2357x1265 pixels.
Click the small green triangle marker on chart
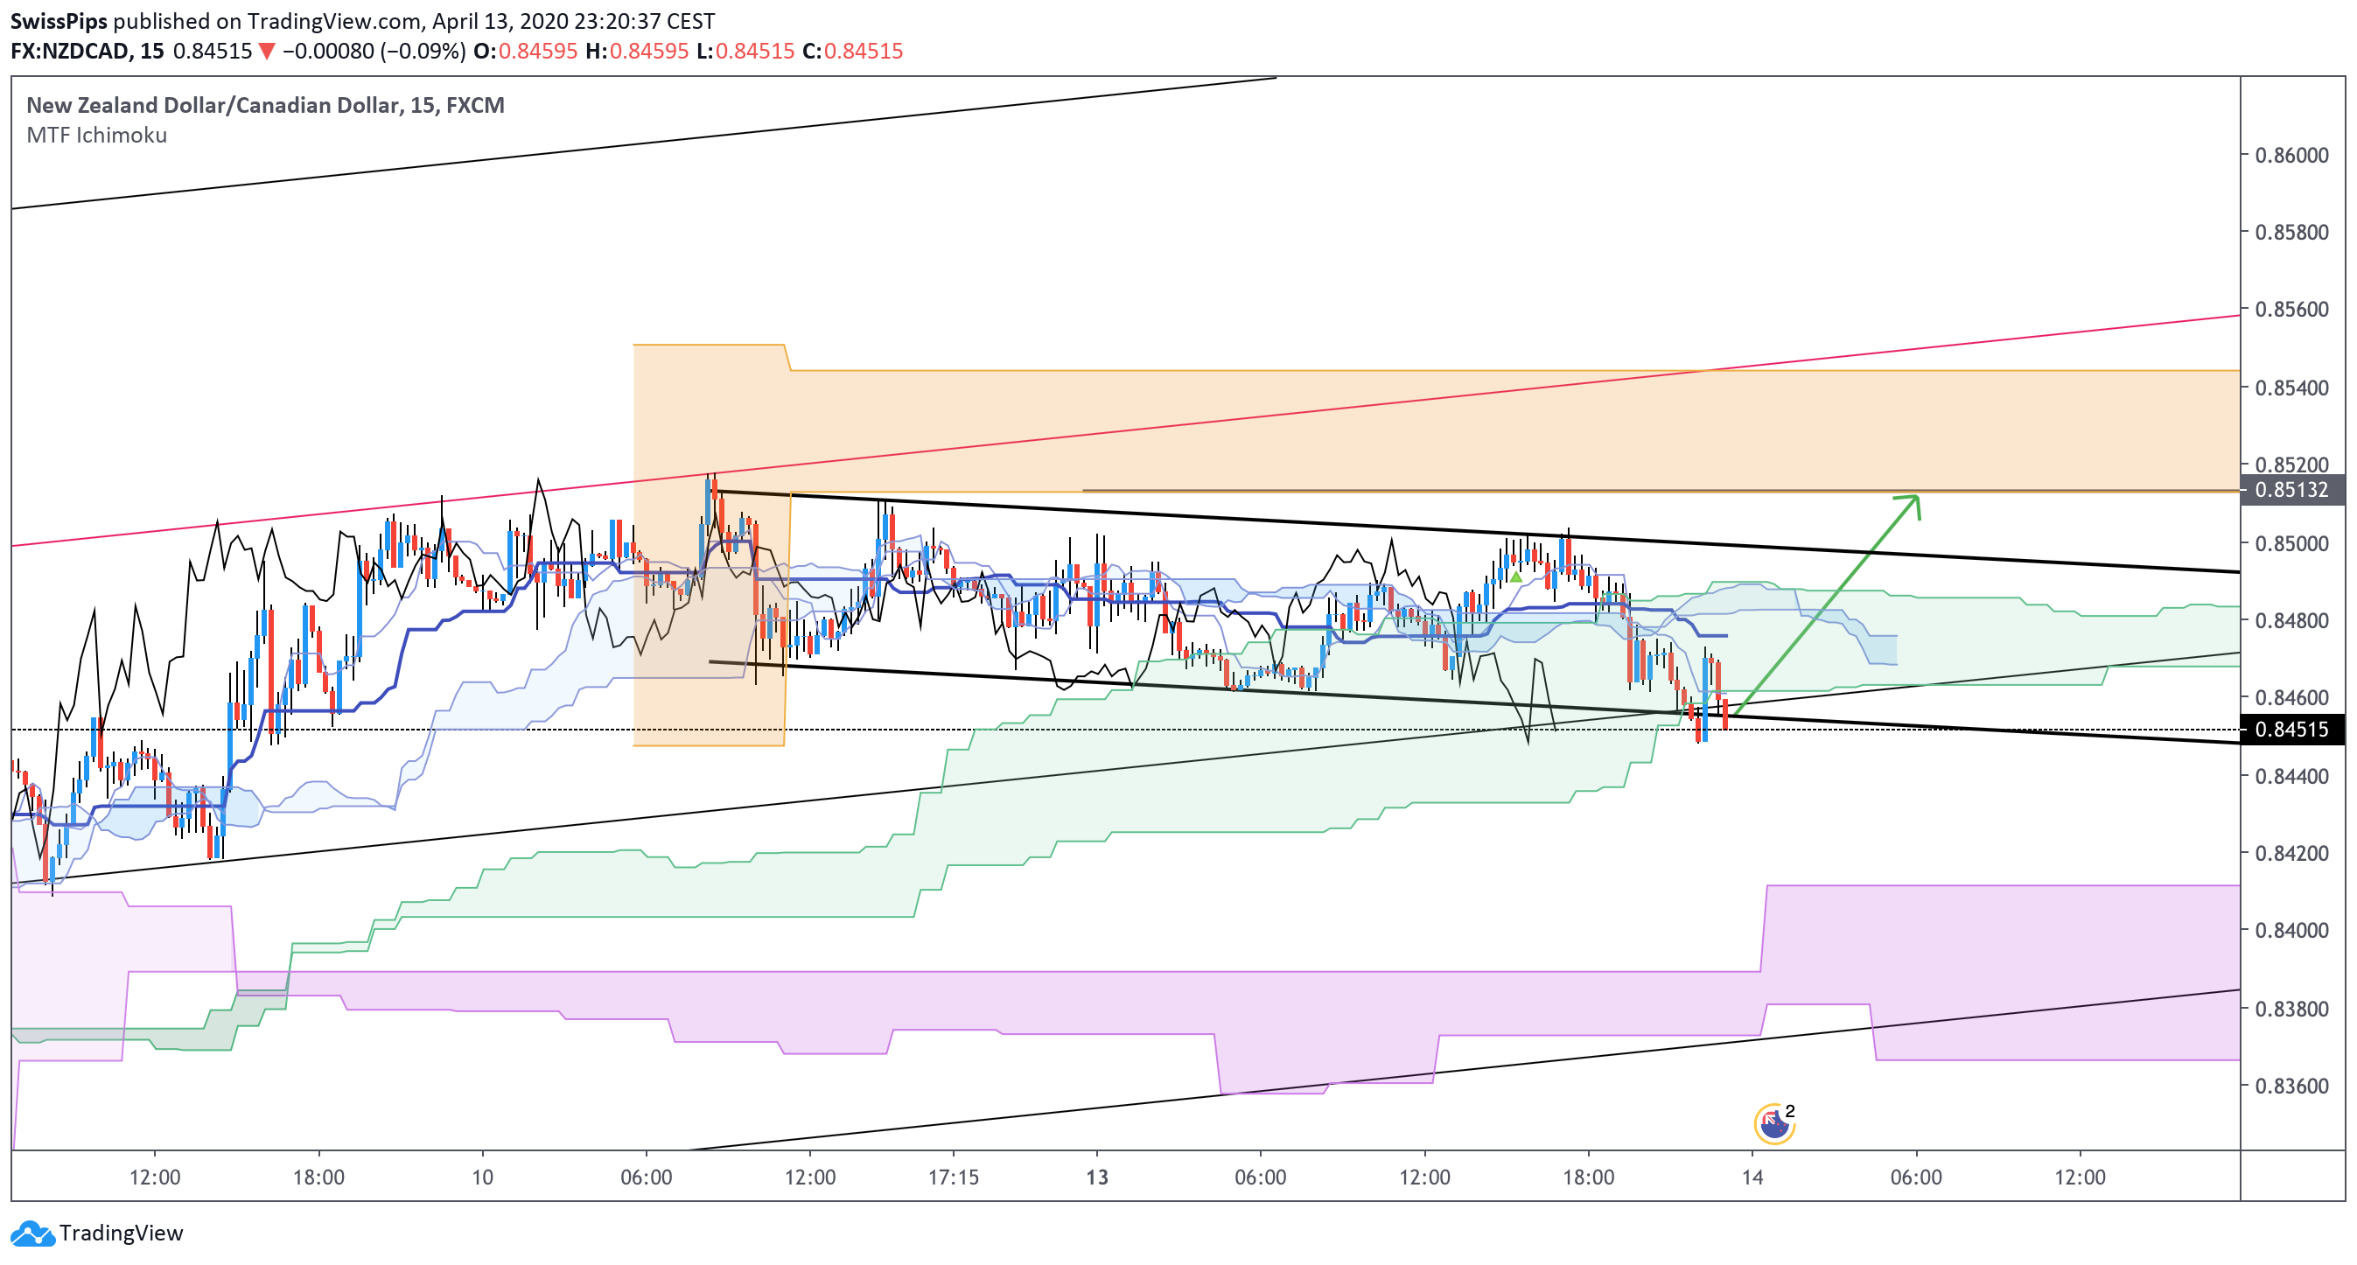click(x=1516, y=577)
